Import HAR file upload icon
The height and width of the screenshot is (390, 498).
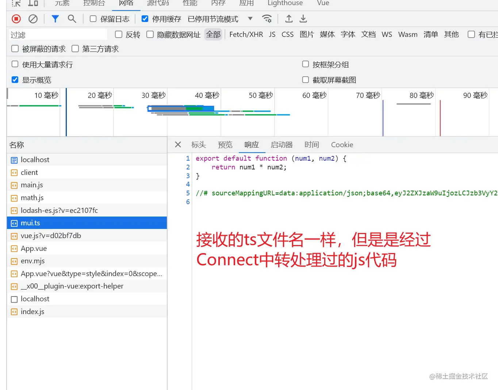(x=289, y=19)
